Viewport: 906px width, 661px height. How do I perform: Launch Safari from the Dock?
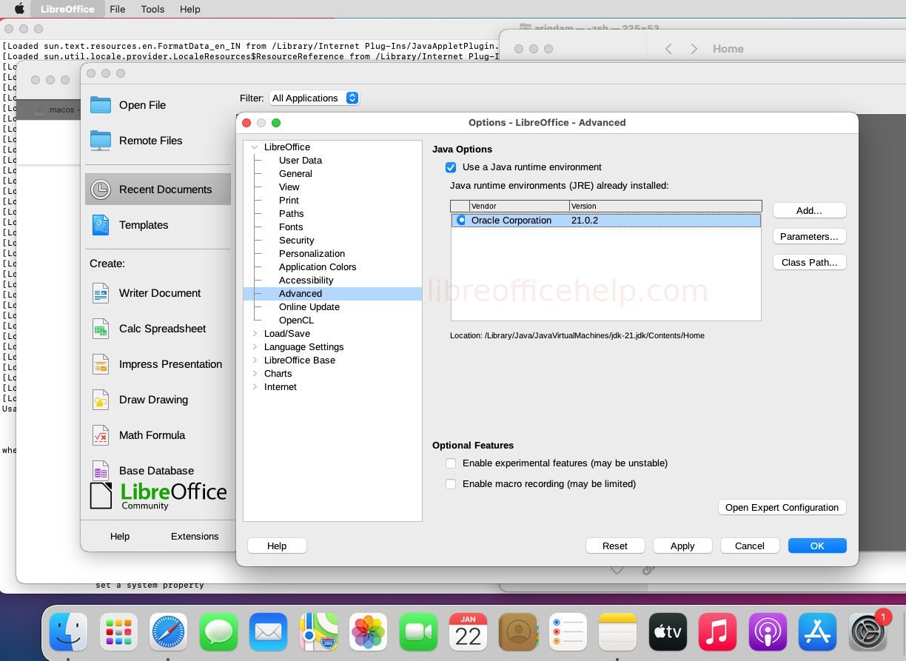tap(169, 633)
